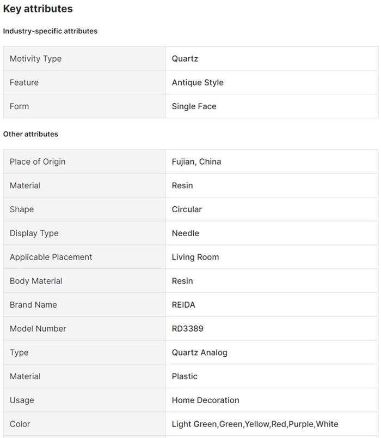Image resolution: width=381 pixels, height=438 pixels.
Task: Click the Needle display type value
Action: [x=186, y=233]
